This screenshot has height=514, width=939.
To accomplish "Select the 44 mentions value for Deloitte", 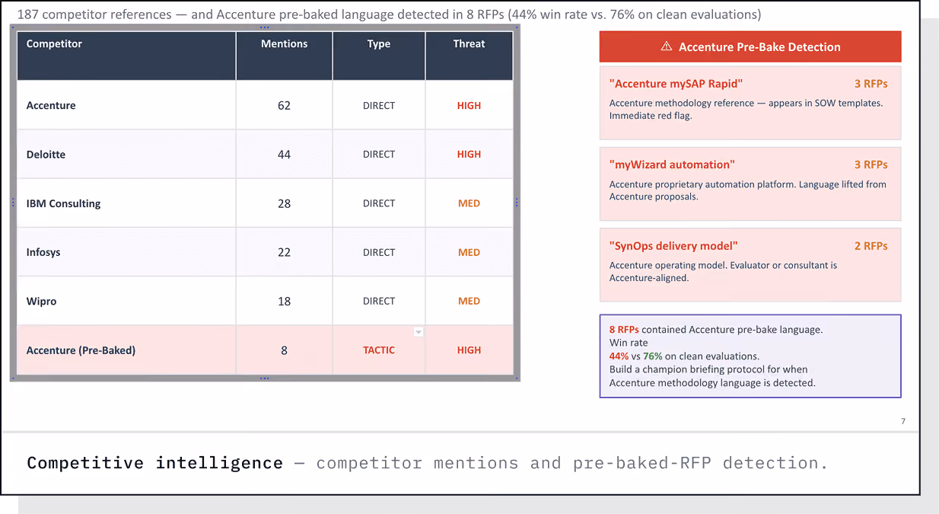I will pyautogui.click(x=284, y=154).
